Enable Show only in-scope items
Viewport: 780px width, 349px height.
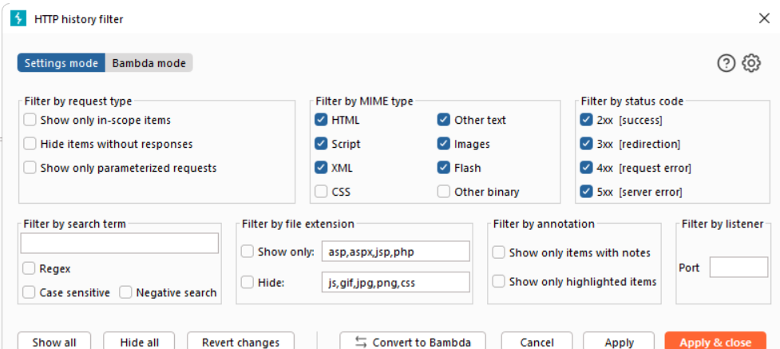(30, 120)
